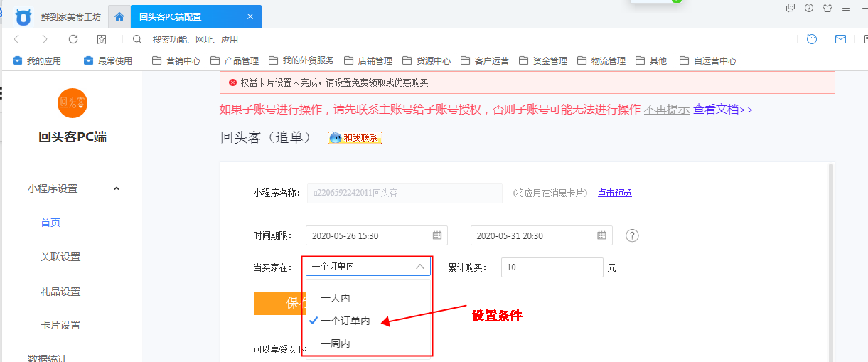
Task: Click the Qianniu app logo
Action: [x=23, y=16]
